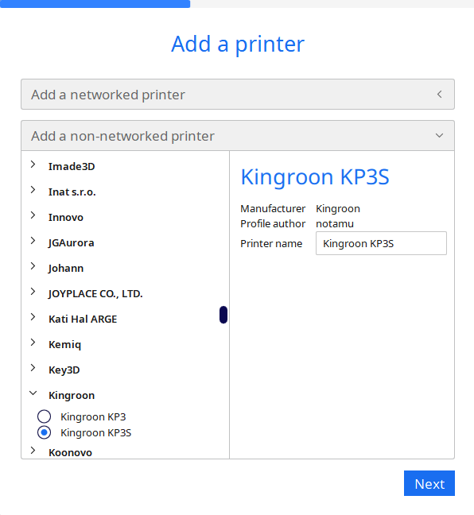This screenshot has width=474, height=515.
Task: Expand the Inat s.r.o. manufacturer group
Action: (33, 190)
